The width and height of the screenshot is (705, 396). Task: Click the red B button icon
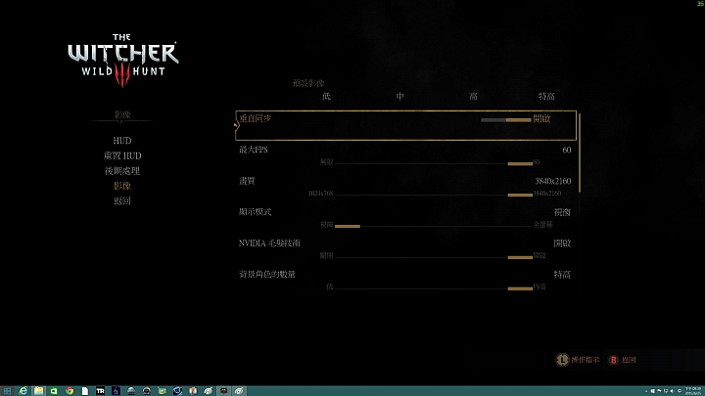pos(613,360)
